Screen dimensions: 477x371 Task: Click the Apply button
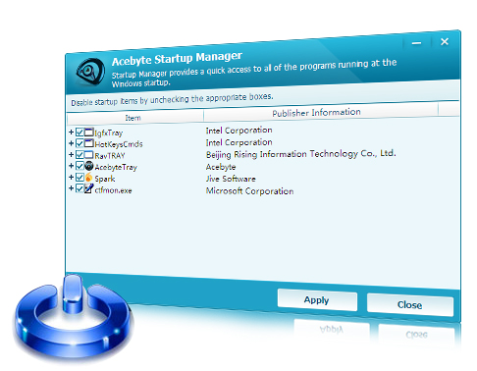(x=317, y=300)
